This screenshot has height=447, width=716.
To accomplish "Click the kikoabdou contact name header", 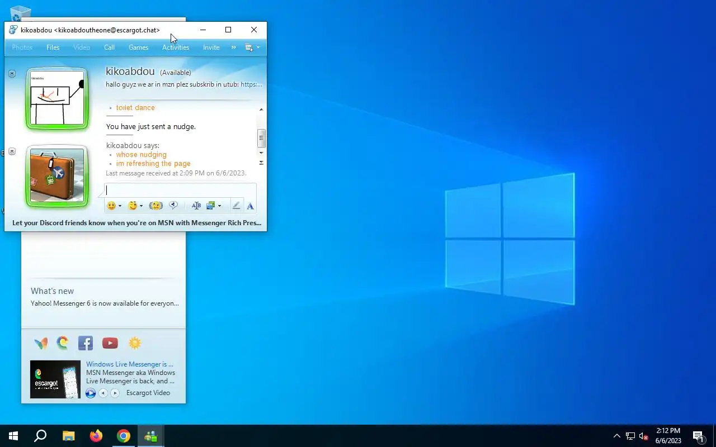I will (x=130, y=72).
